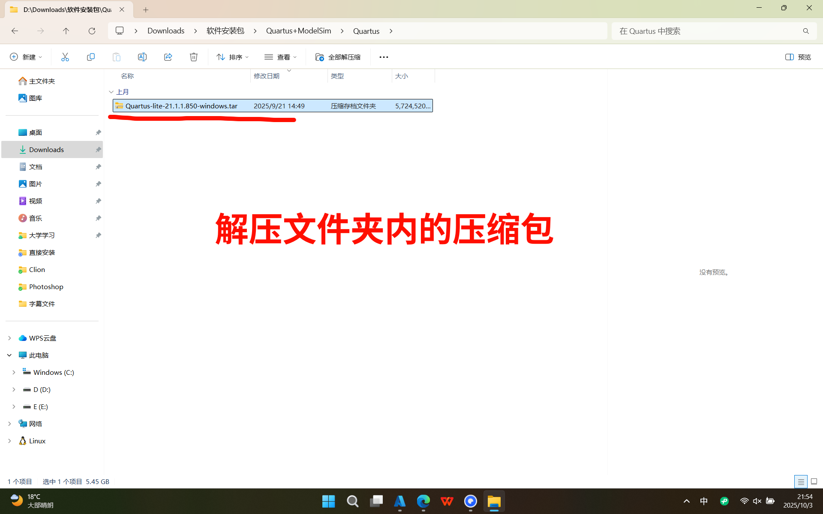Show hidden system tray icons
The height and width of the screenshot is (514, 823).
coord(687,501)
